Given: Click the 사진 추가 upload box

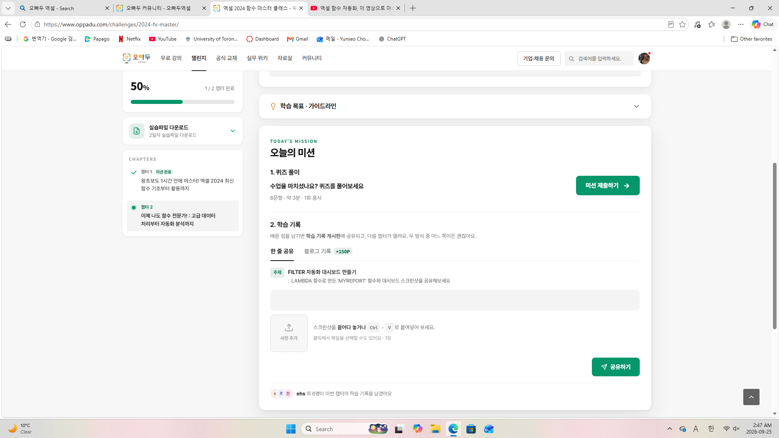Looking at the screenshot, I should [289, 333].
